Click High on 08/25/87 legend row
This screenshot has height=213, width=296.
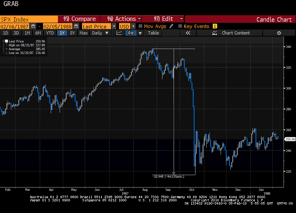[x=27, y=45]
